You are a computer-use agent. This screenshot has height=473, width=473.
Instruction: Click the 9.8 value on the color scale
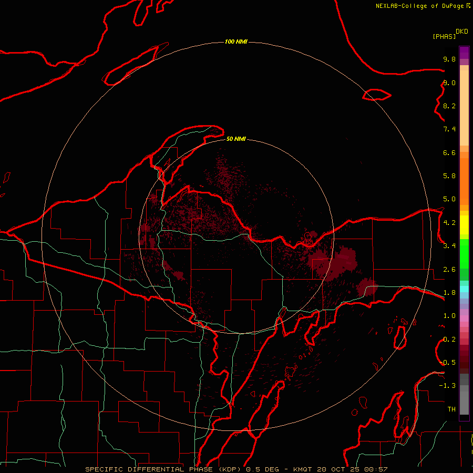pos(449,59)
